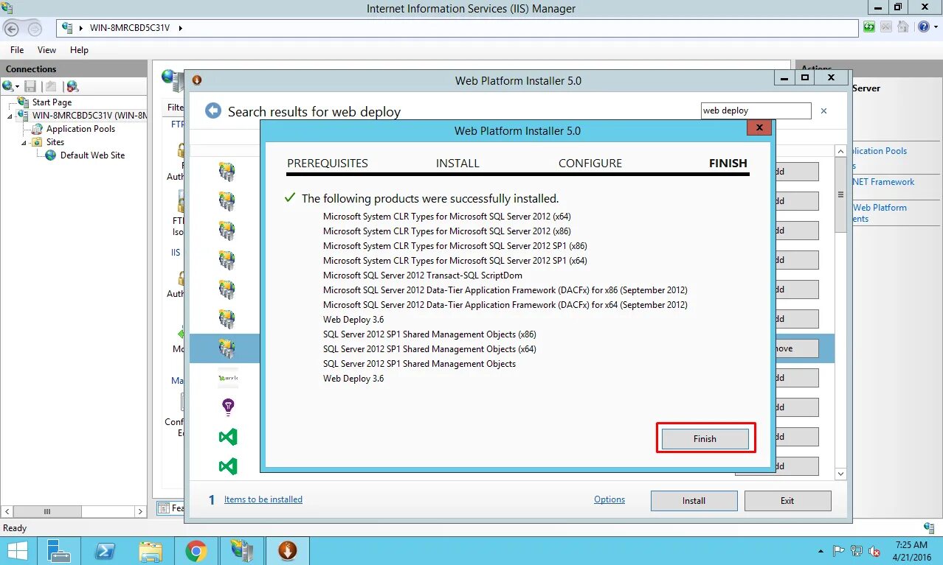This screenshot has height=565, width=943.
Task: Select Start Page in the Connections tree
Action: click(x=52, y=102)
